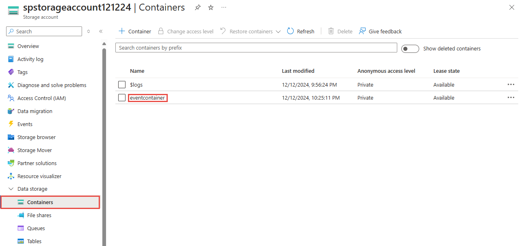The height and width of the screenshot is (246, 526).
Task: Collapse the Data storage section
Action: pos(11,189)
